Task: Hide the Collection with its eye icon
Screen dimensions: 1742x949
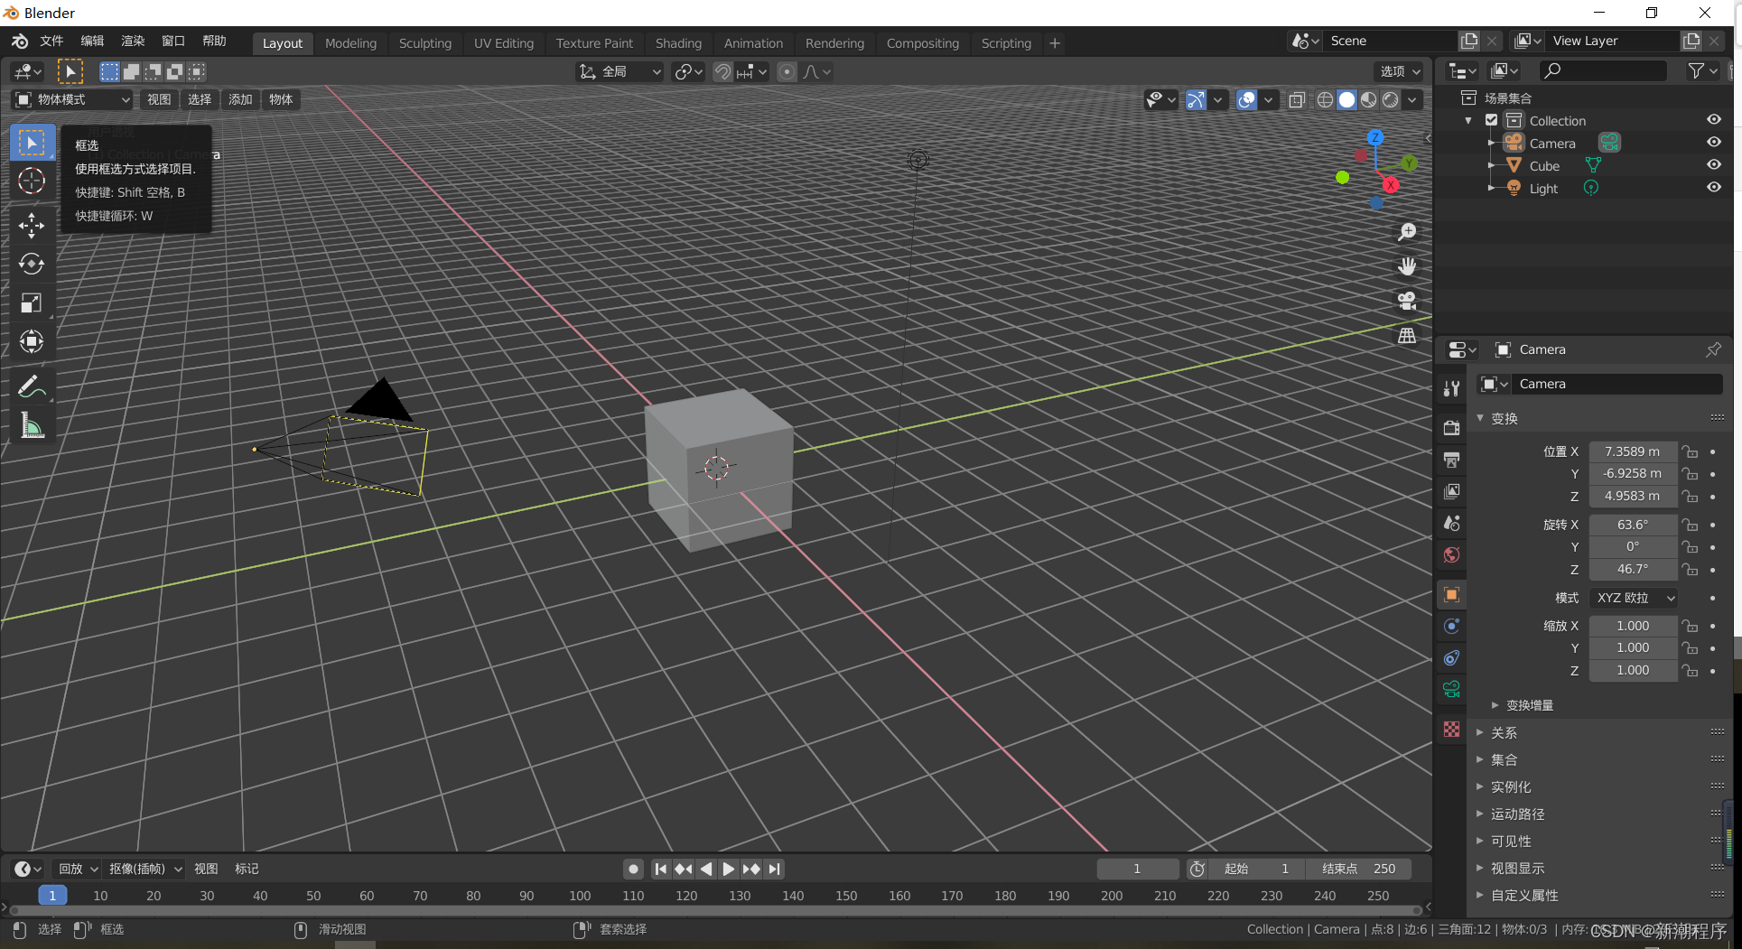Action: (1713, 119)
